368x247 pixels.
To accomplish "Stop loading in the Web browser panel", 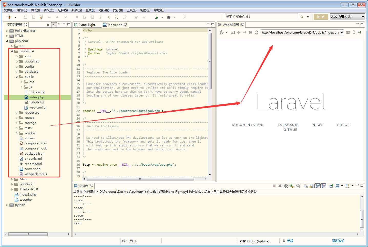I will 251,32.
